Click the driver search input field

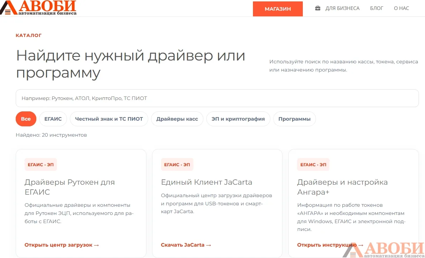pyautogui.click(x=217, y=98)
